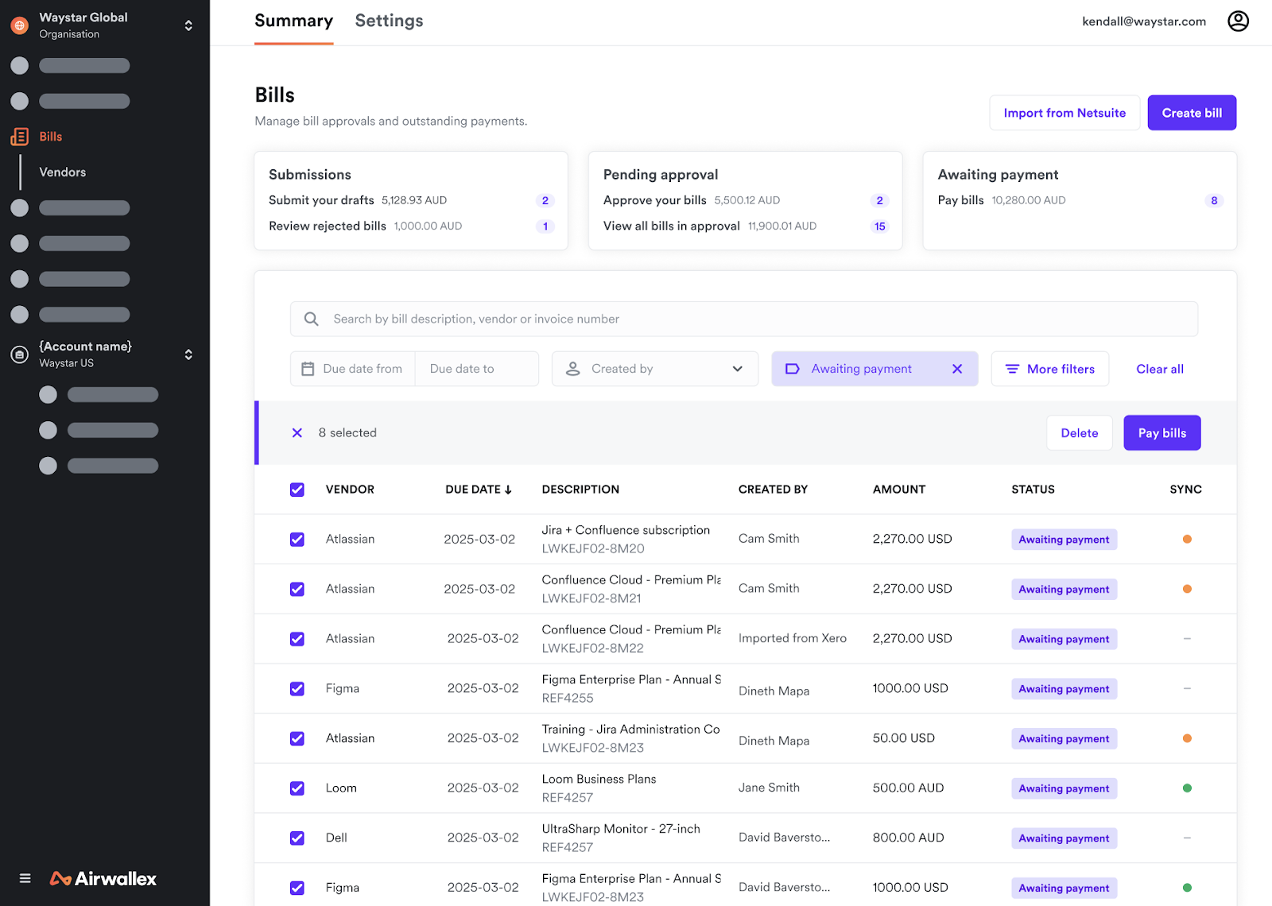Click the orange sync dot for Jira + Confluence subscription
Screen dimensions: 1272x906
[x=1187, y=539]
